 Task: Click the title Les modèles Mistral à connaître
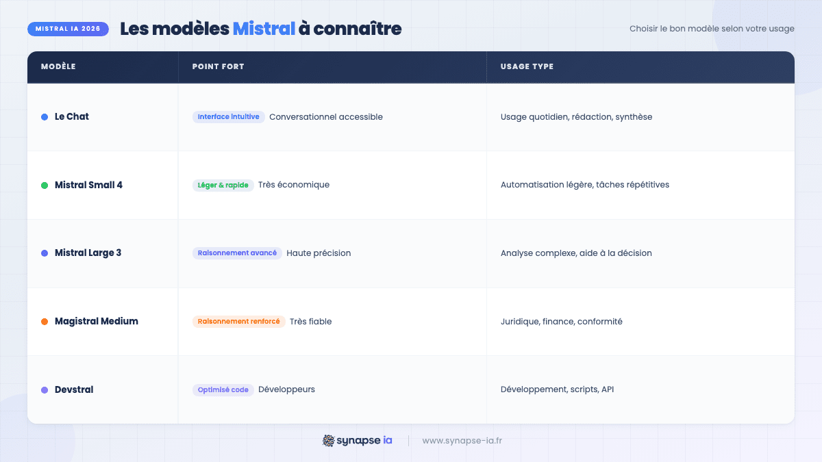tap(261, 29)
